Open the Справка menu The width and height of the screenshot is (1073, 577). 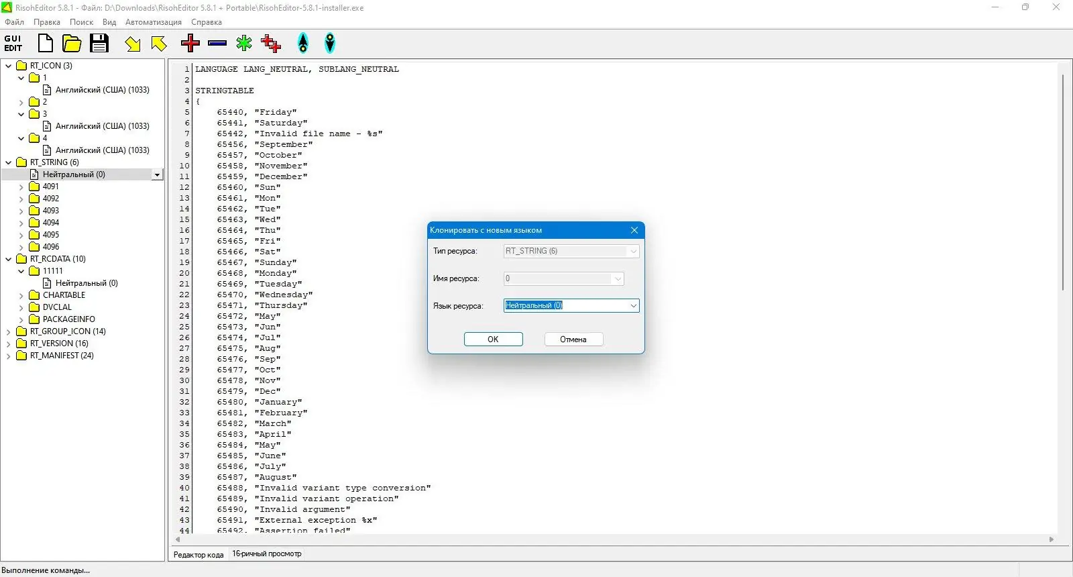(207, 22)
